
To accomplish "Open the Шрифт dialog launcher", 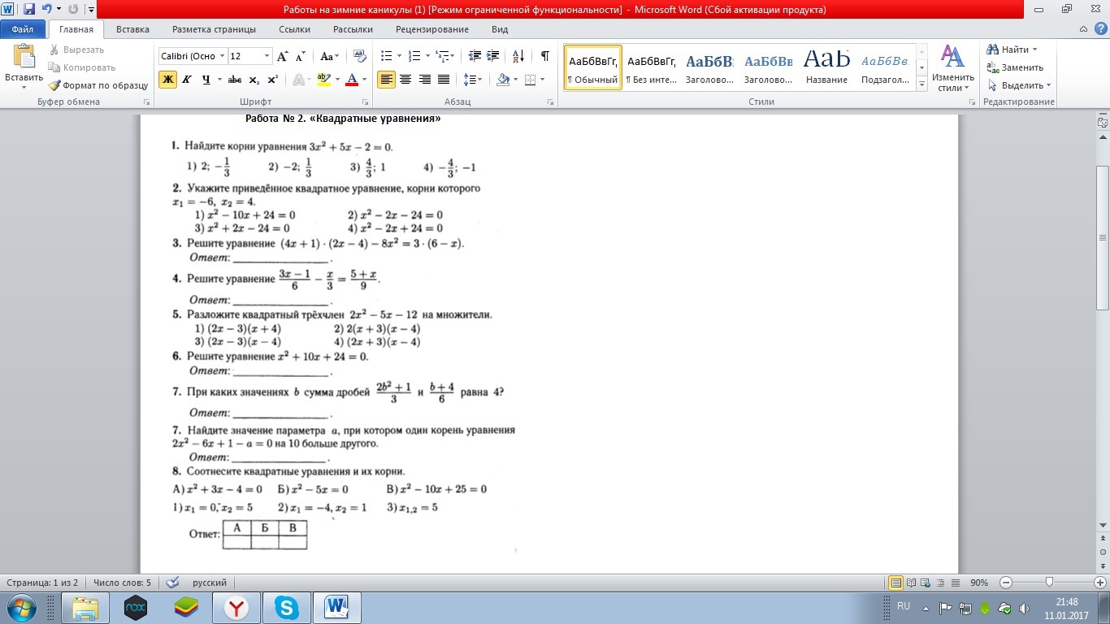I will click(366, 102).
